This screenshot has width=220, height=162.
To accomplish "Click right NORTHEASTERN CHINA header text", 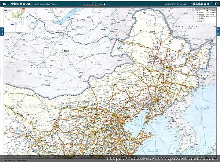I will click(175, 4).
